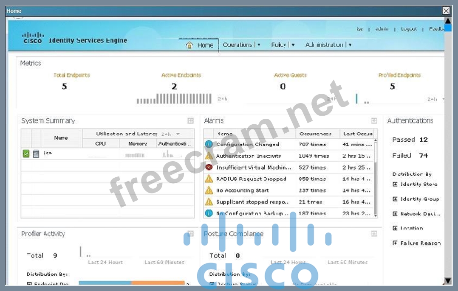Expand Identity Store distribution
458x291 pixels.
[x=395, y=184]
